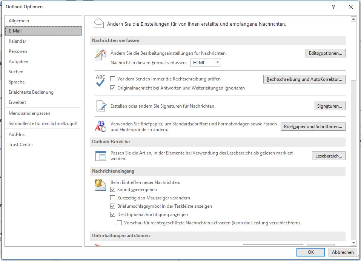Open Editoroptionen dialog

[325, 53]
